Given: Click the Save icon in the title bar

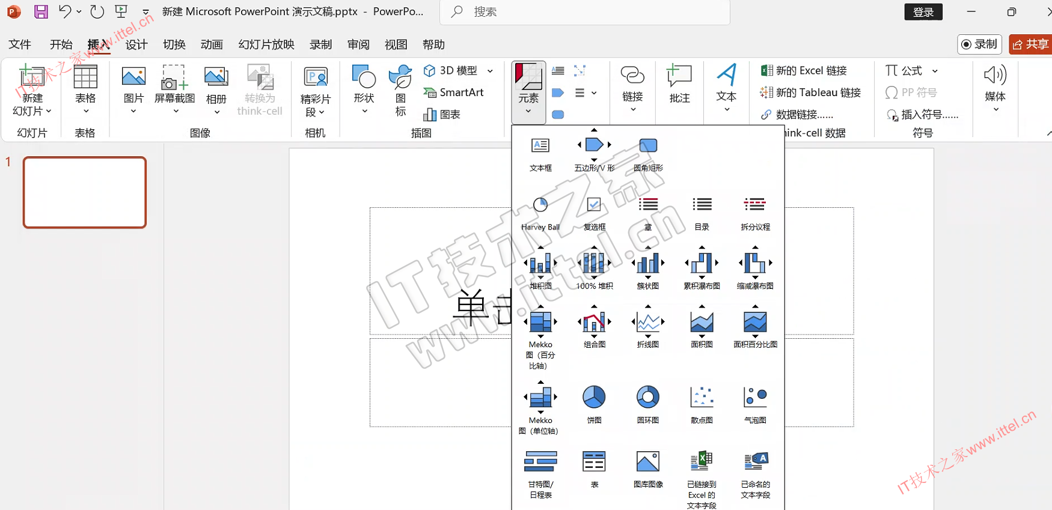Looking at the screenshot, I should pos(41,11).
